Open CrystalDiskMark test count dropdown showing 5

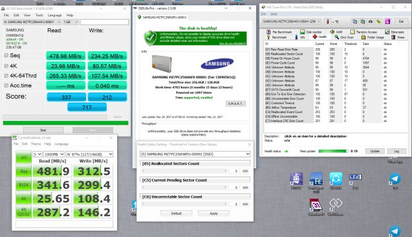pos(37,154)
